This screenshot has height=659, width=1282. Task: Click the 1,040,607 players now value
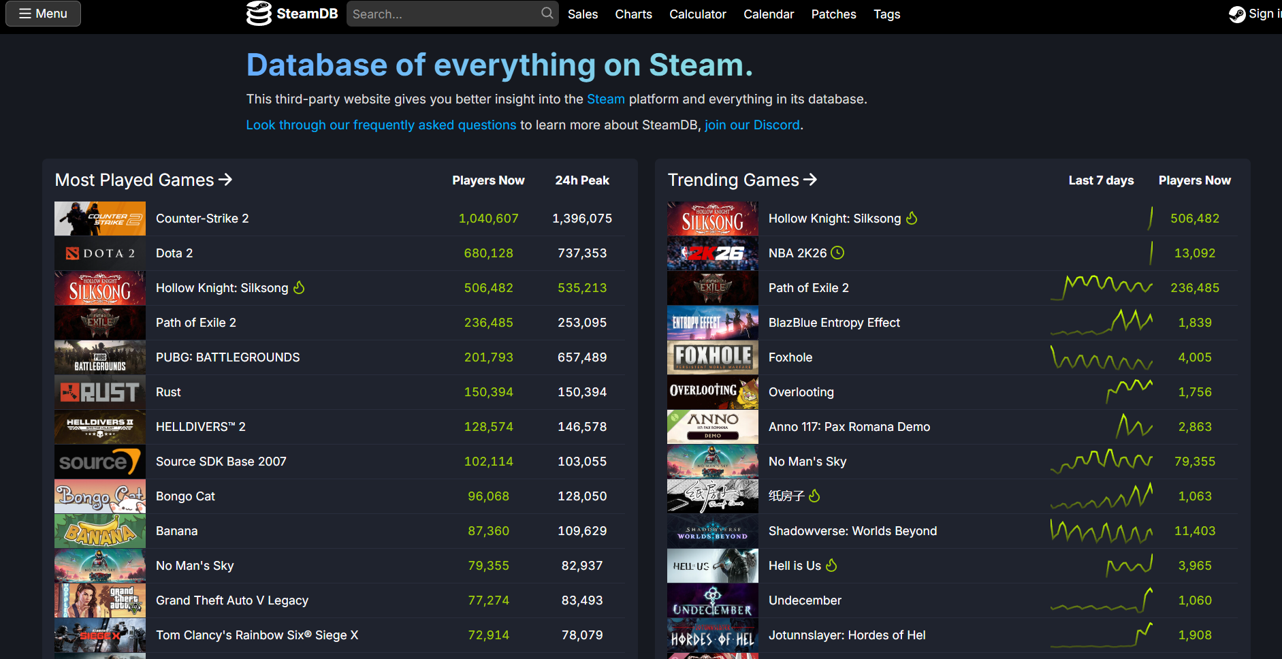488,219
